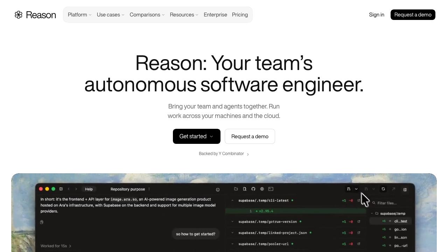Expand the Worked for 15s details

pyautogui.click(x=56, y=246)
